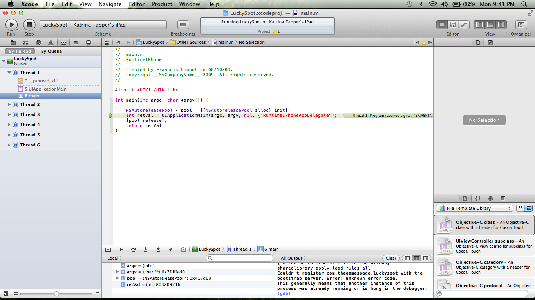Open the Debug navigator icon
Image resolution: width=535 pixels, height=300 pixels.
click(63, 42)
